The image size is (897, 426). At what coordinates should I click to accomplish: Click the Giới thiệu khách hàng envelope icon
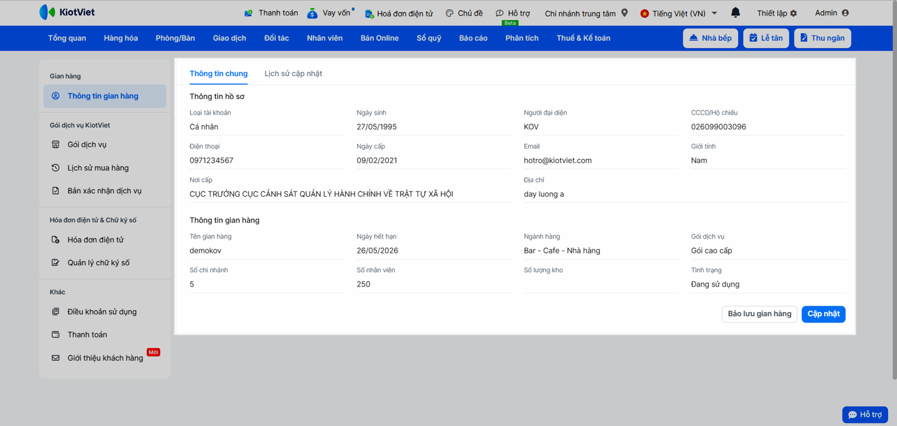(55, 358)
